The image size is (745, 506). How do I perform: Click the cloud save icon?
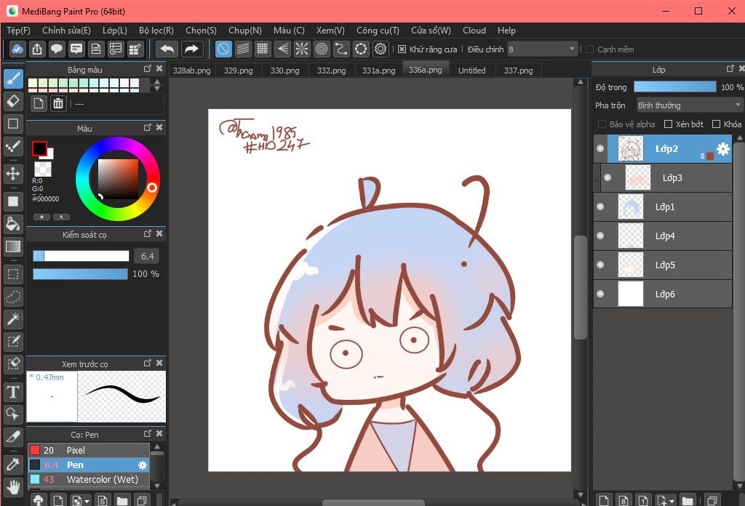coord(17,49)
